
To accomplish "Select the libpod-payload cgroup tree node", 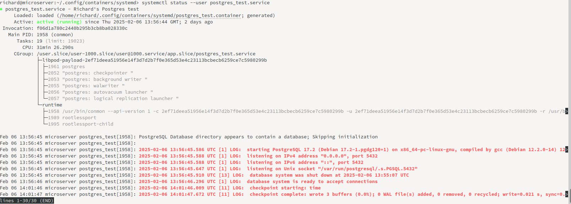I will click(x=155, y=60).
